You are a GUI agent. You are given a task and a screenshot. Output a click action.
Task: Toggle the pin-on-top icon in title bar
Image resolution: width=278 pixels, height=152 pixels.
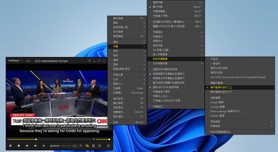[x=89, y=61]
